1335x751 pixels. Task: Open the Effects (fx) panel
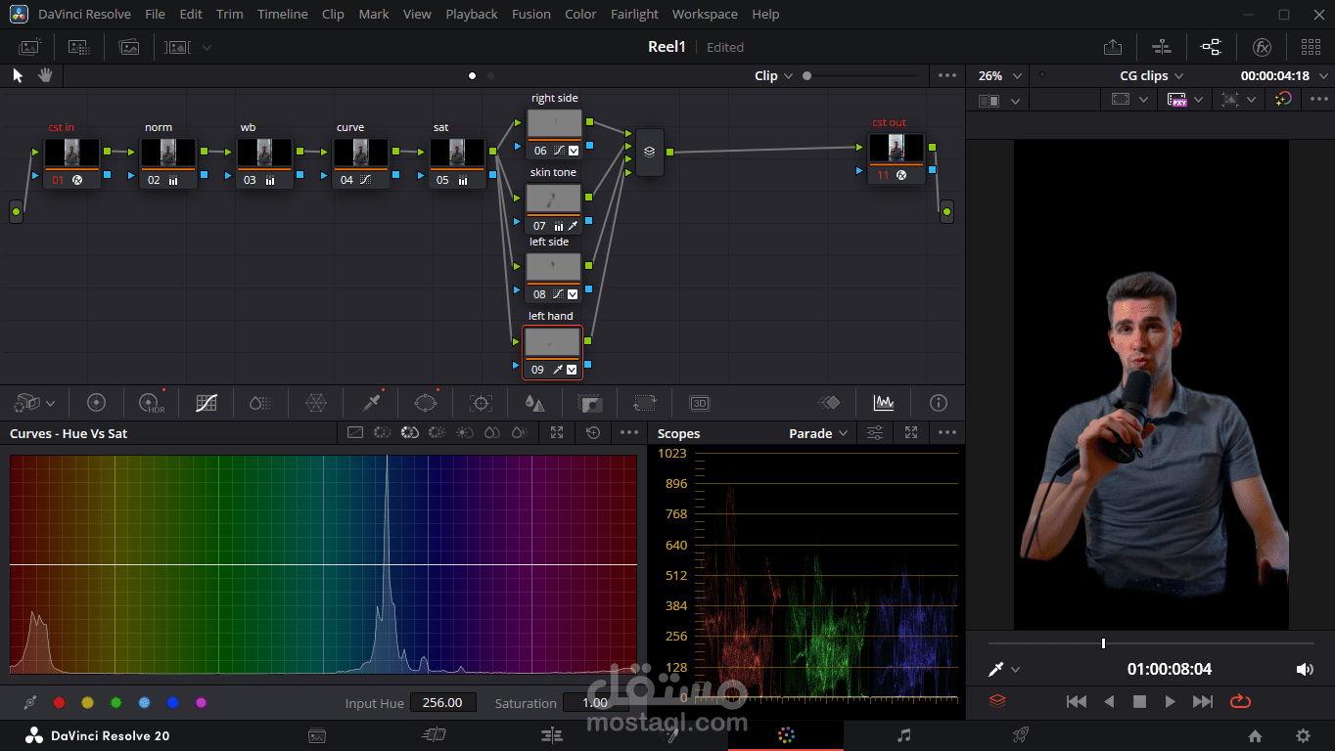pos(1262,47)
